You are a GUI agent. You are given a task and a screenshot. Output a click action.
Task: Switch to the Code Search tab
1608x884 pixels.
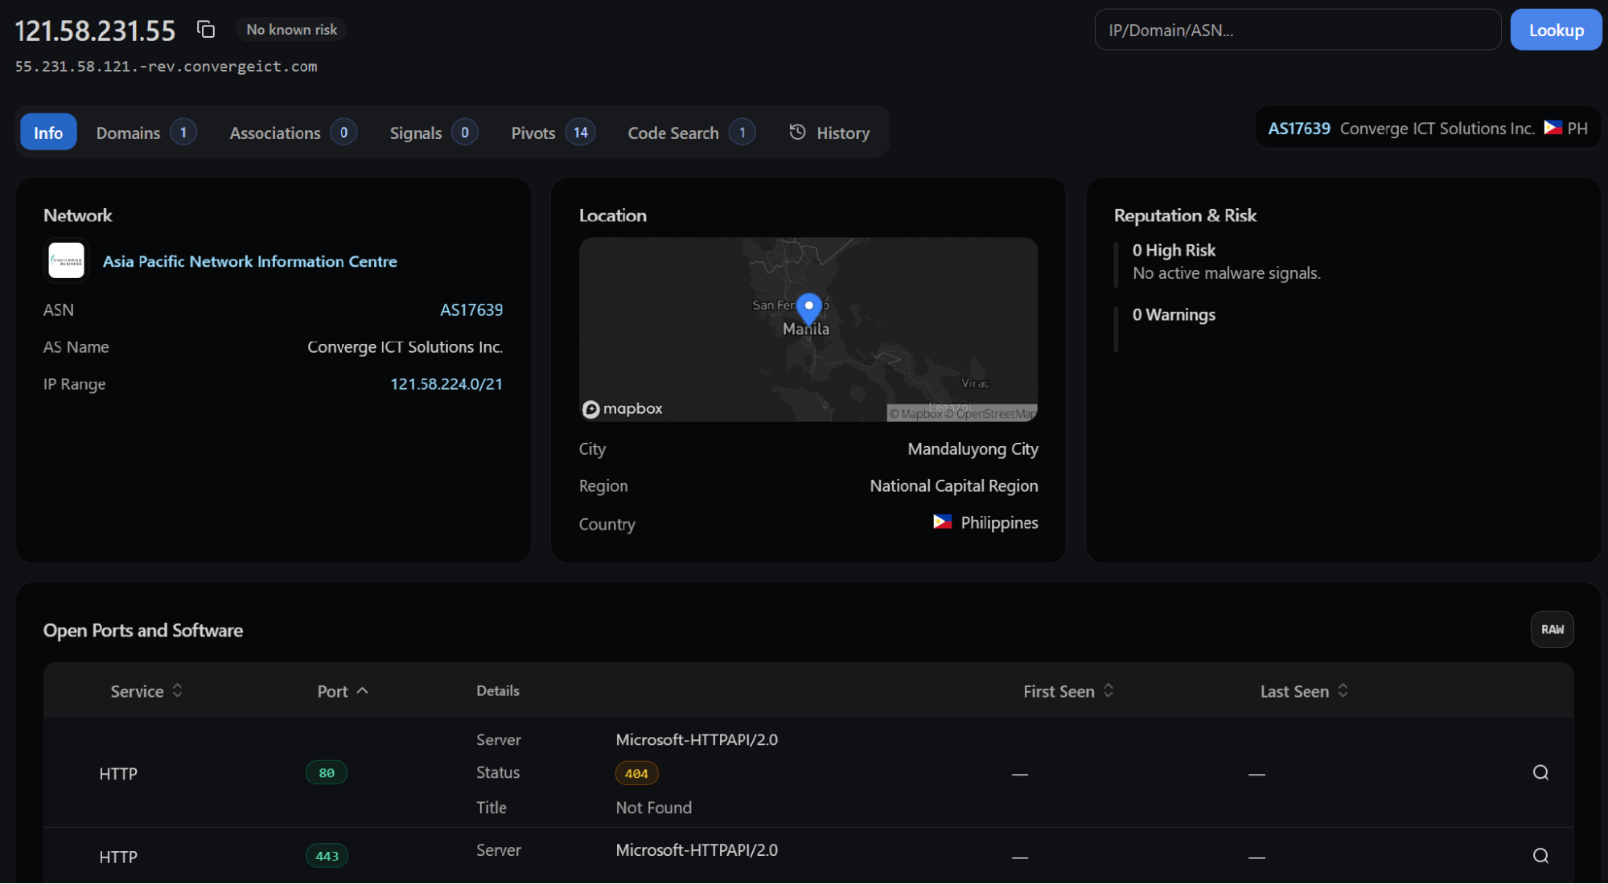pos(691,133)
